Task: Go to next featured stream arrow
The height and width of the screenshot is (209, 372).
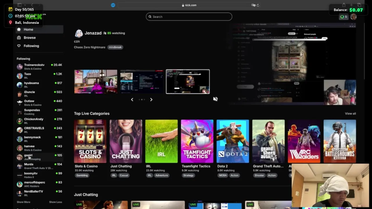Action: 151,100
